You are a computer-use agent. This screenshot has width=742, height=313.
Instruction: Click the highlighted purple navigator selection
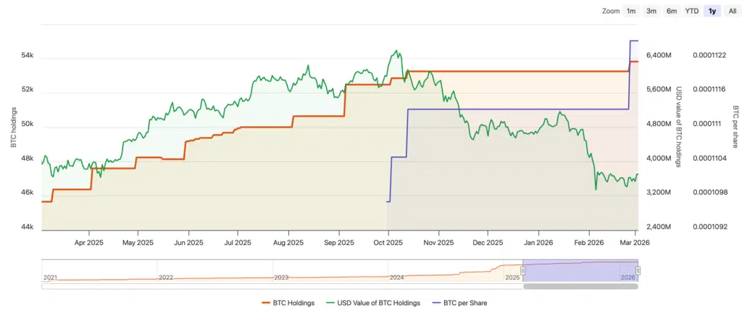tap(580, 270)
